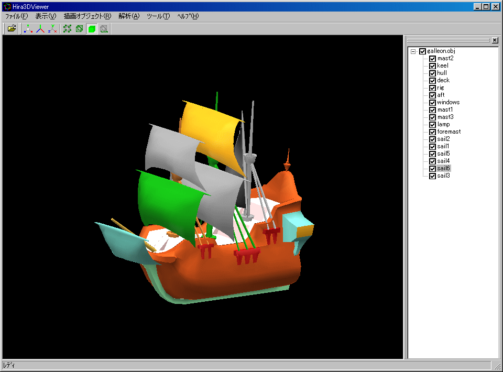Open the 表示(V) menu

tap(46, 16)
